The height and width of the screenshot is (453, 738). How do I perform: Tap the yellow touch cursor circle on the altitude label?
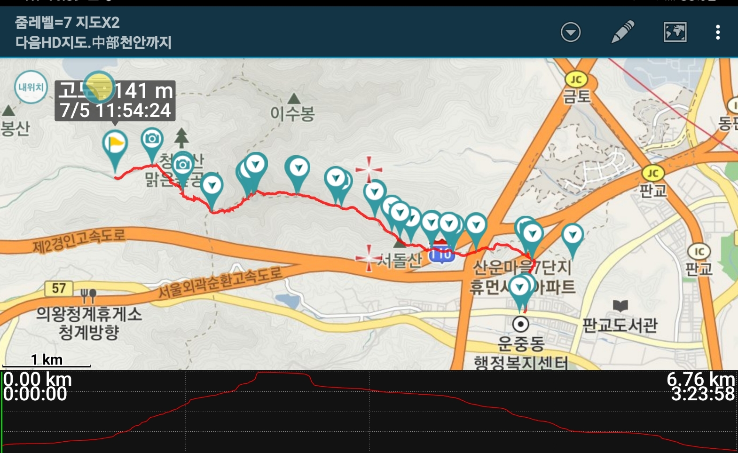click(x=99, y=87)
